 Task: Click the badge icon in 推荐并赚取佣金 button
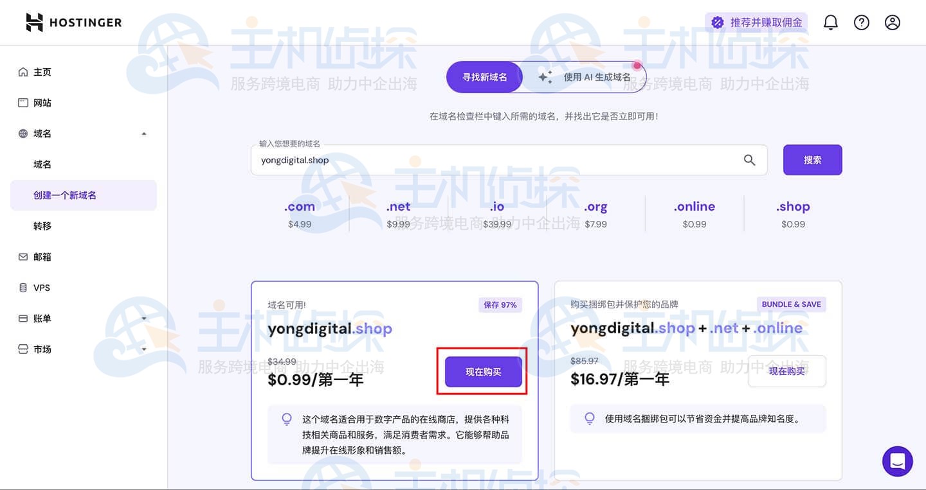tap(718, 22)
